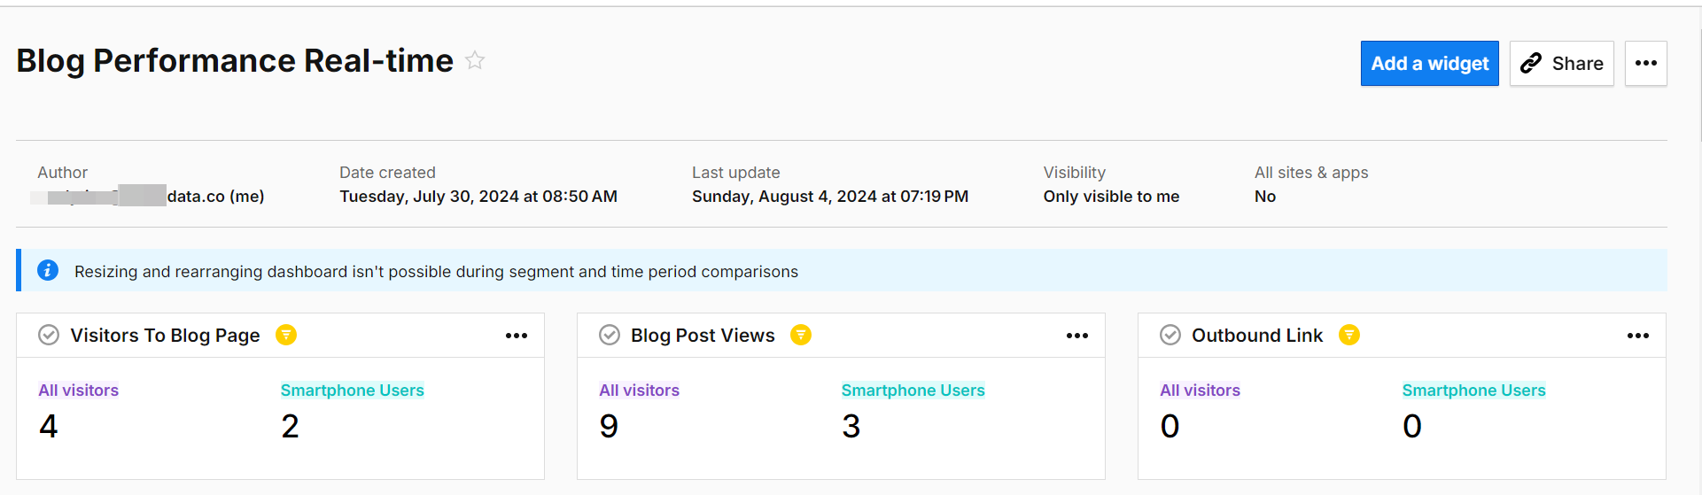Click the Add a widget button
The height and width of the screenshot is (495, 1702).
pyautogui.click(x=1429, y=64)
